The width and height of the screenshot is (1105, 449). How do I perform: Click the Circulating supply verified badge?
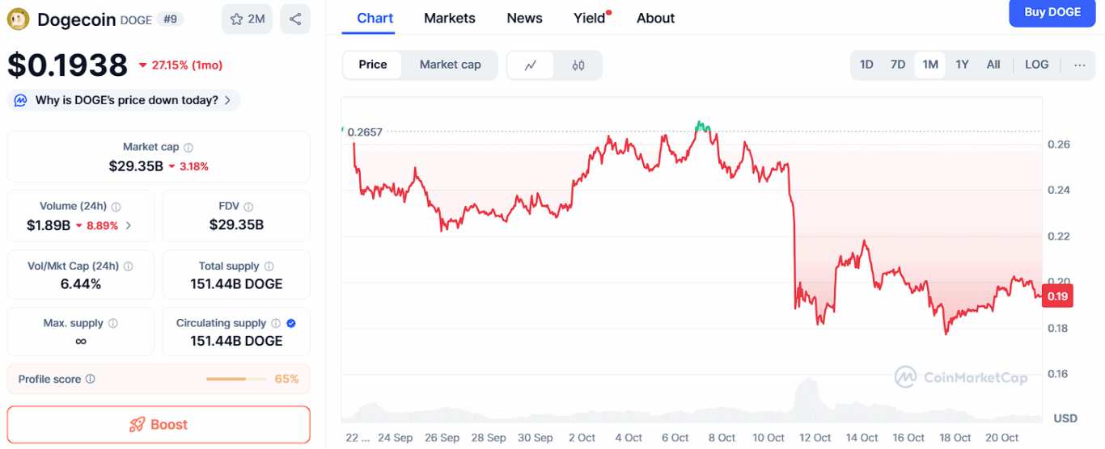291,323
